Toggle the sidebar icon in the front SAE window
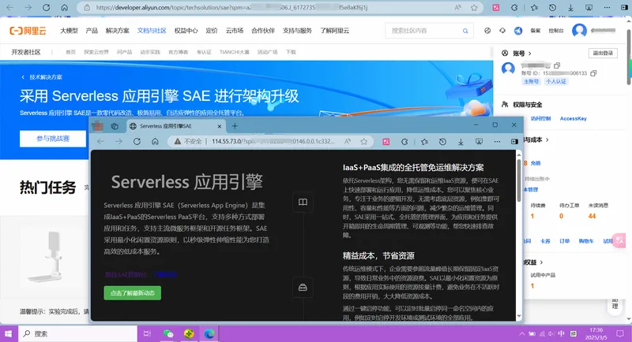The image size is (632, 342). point(514,142)
